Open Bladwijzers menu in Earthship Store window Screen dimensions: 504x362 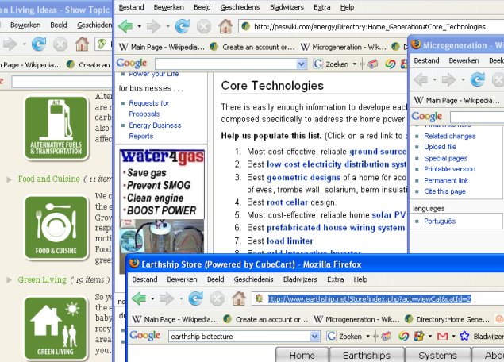point(300,279)
